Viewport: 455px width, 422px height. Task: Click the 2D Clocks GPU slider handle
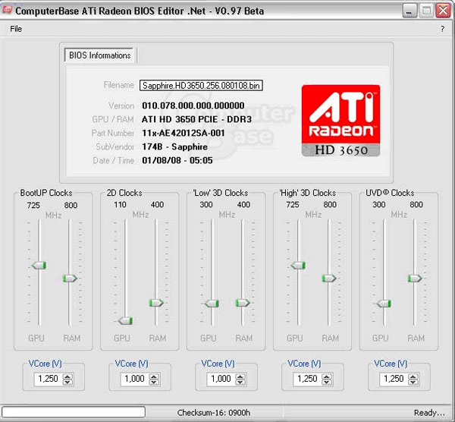pos(125,321)
